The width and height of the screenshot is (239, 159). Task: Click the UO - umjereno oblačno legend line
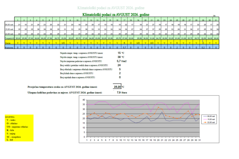click(17, 127)
